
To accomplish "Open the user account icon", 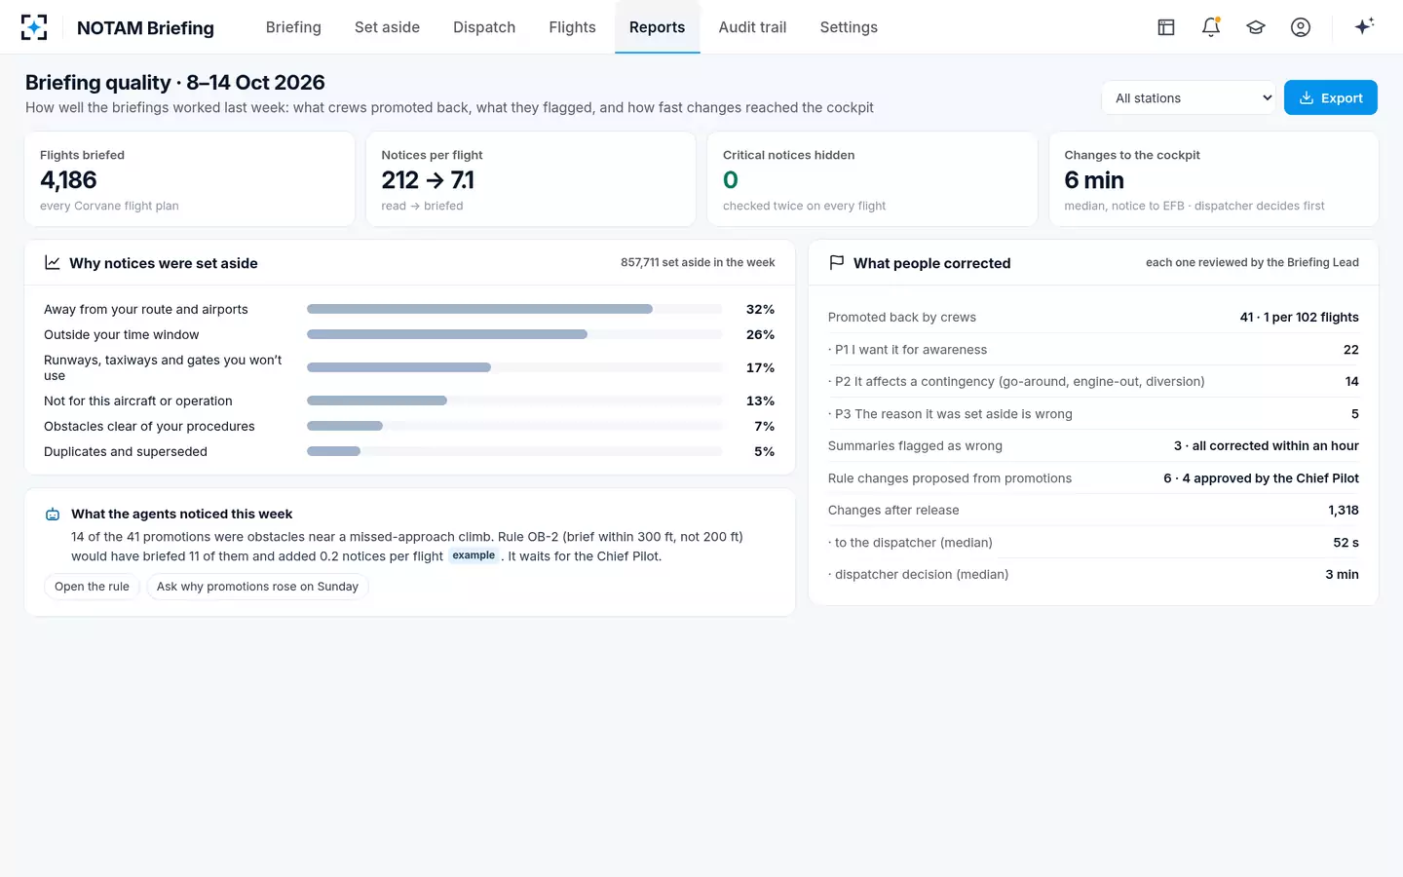I will tap(1301, 27).
